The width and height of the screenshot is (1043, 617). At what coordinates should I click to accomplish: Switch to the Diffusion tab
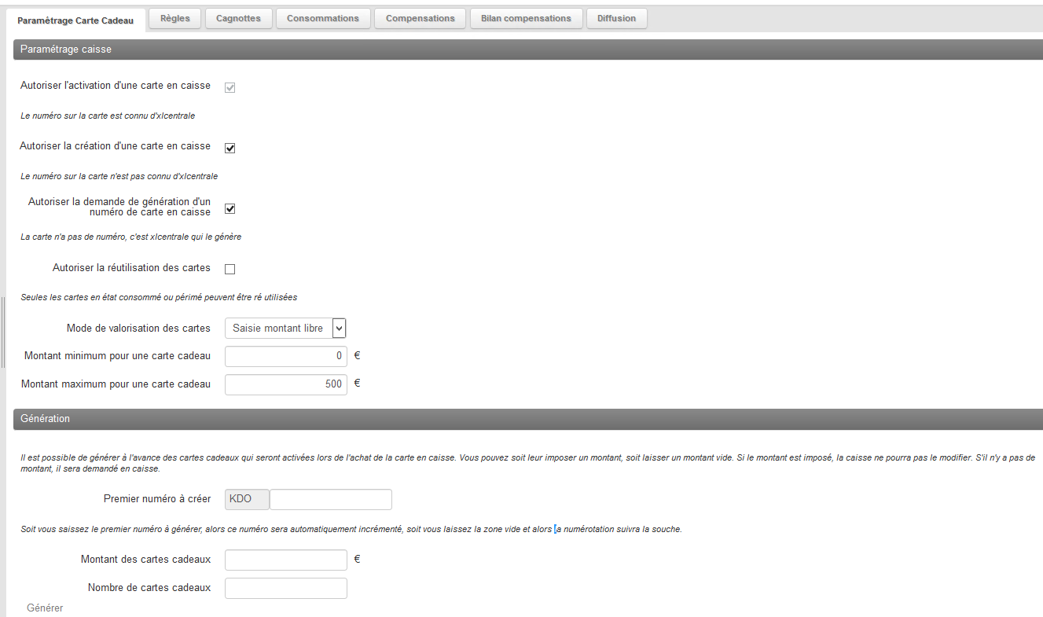[617, 18]
